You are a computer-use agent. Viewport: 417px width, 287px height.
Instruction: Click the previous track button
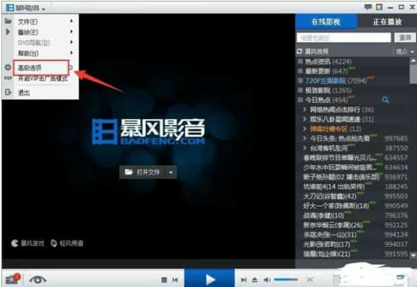175,280
